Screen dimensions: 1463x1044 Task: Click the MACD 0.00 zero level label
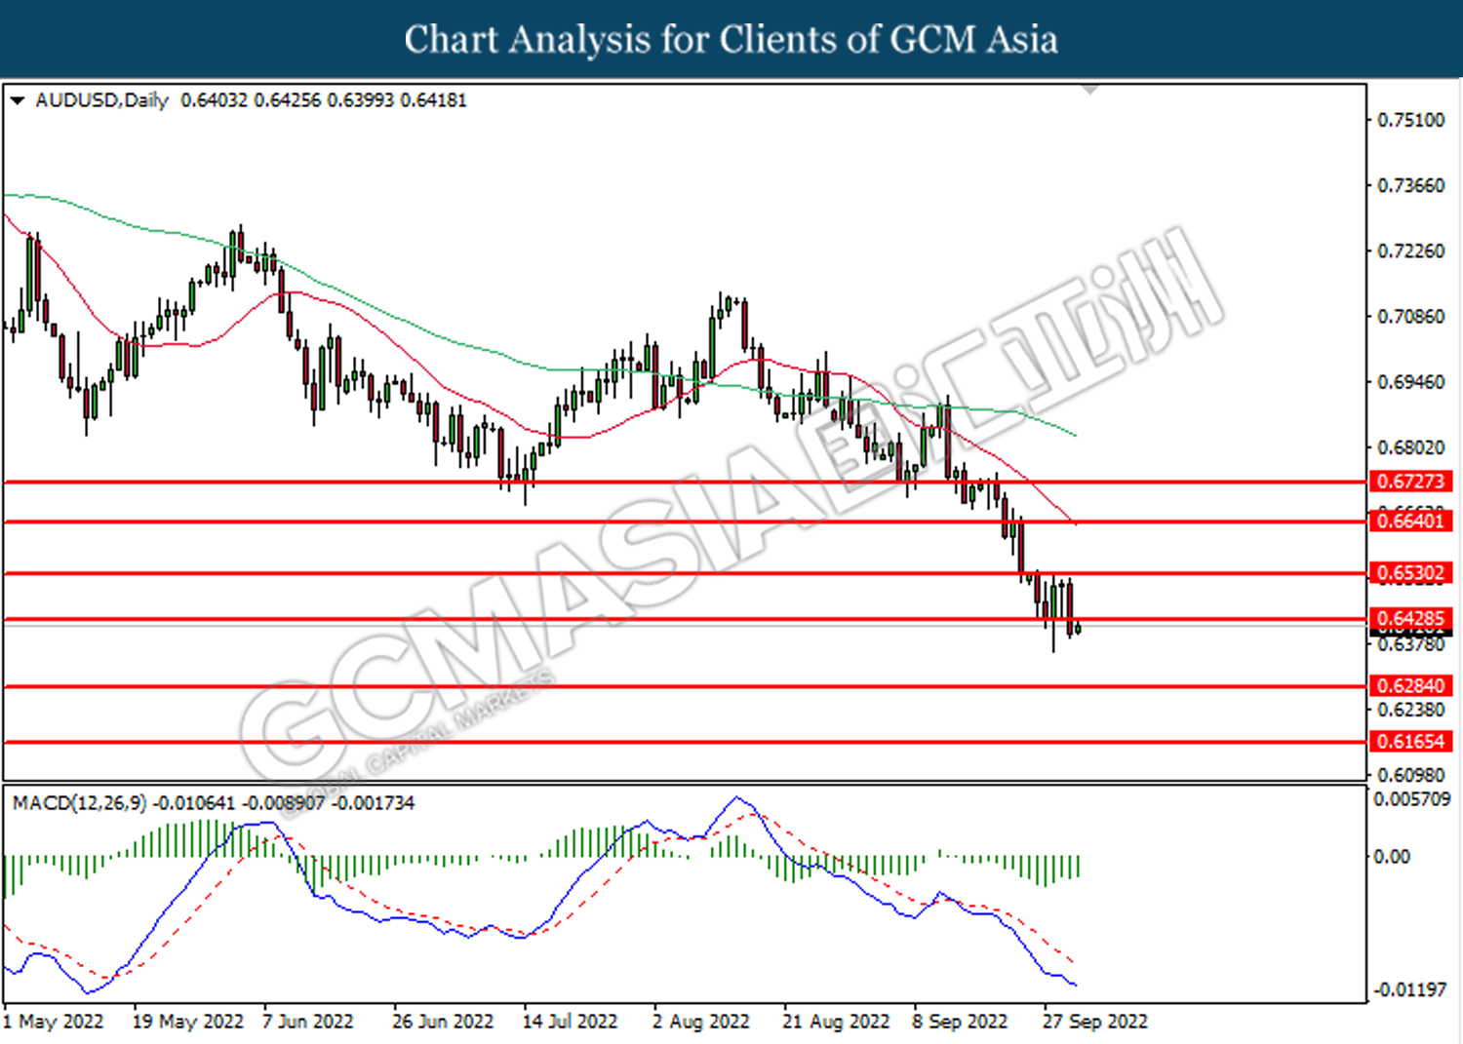pos(1392,857)
